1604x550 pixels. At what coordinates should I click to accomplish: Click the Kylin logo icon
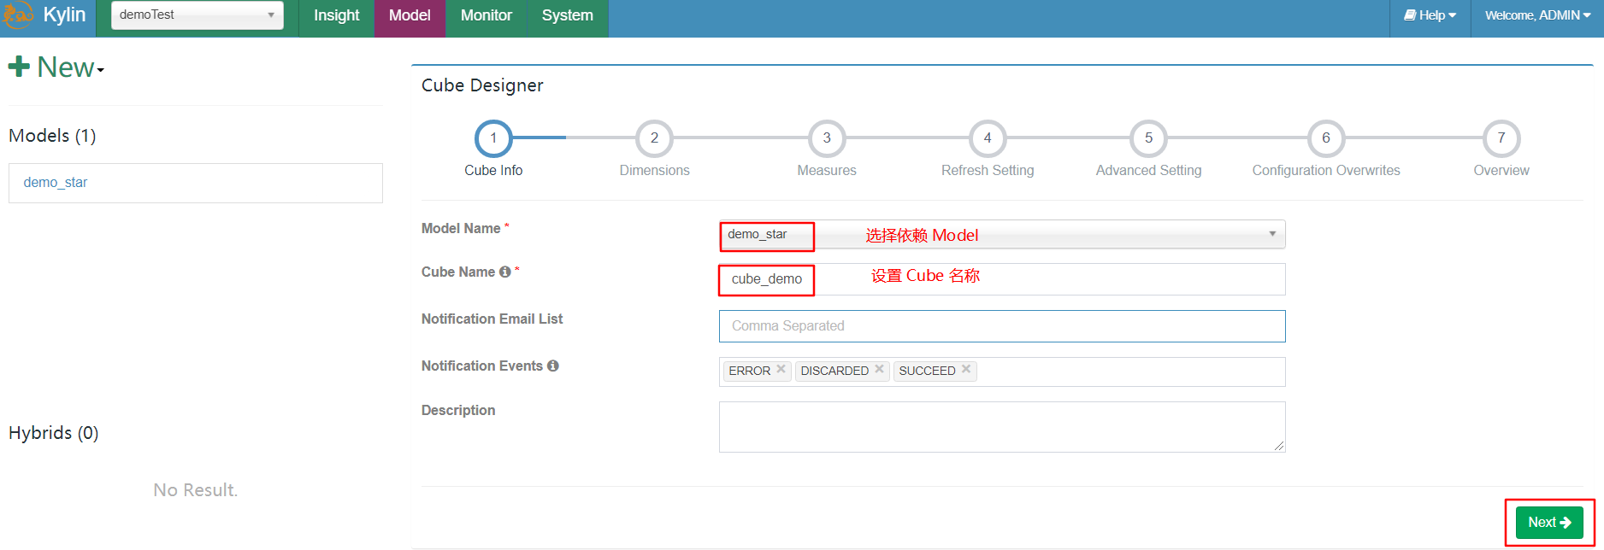point(18,15)
